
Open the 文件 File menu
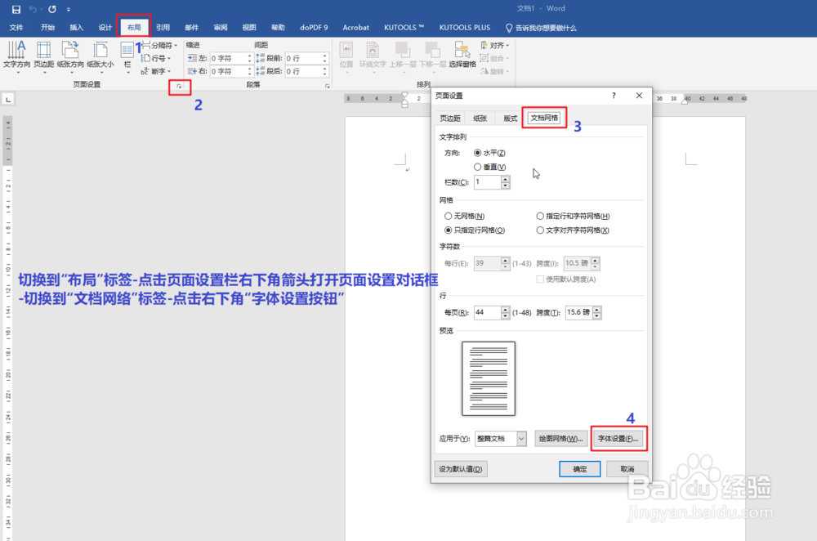click(16, 28)
